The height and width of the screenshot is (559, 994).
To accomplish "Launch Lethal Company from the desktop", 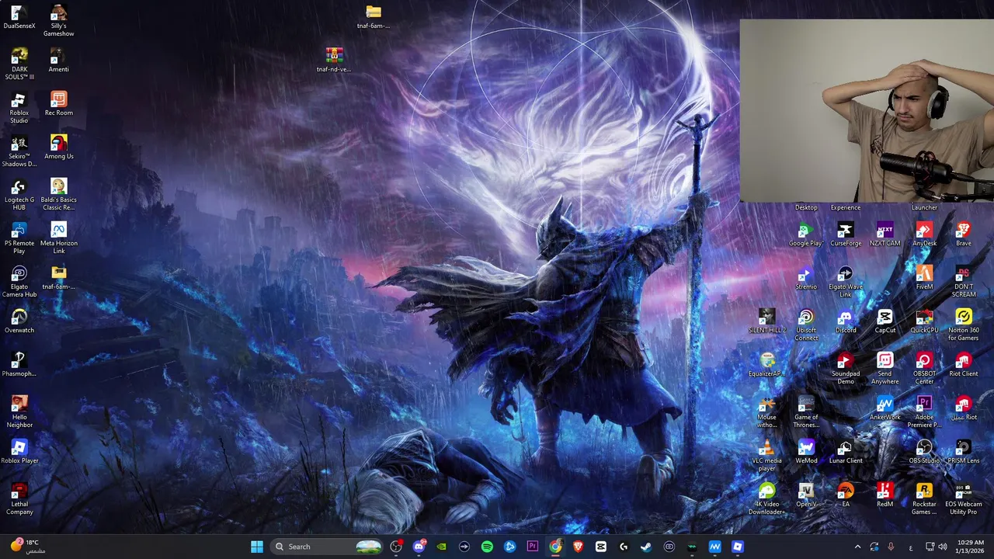I will click(x=19, y=499).
